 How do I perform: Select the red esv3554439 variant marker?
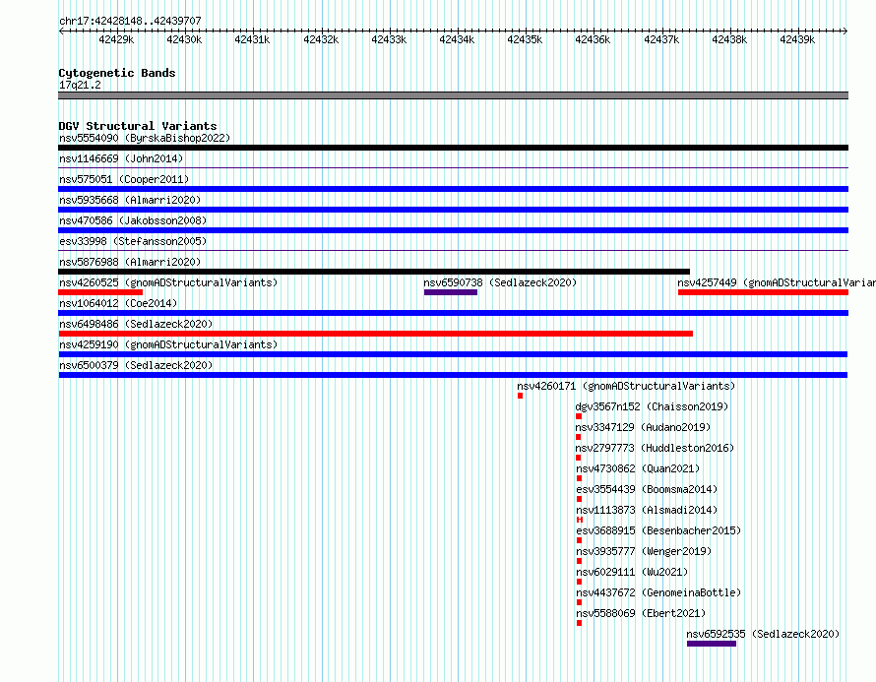click(x=580, y=499)
